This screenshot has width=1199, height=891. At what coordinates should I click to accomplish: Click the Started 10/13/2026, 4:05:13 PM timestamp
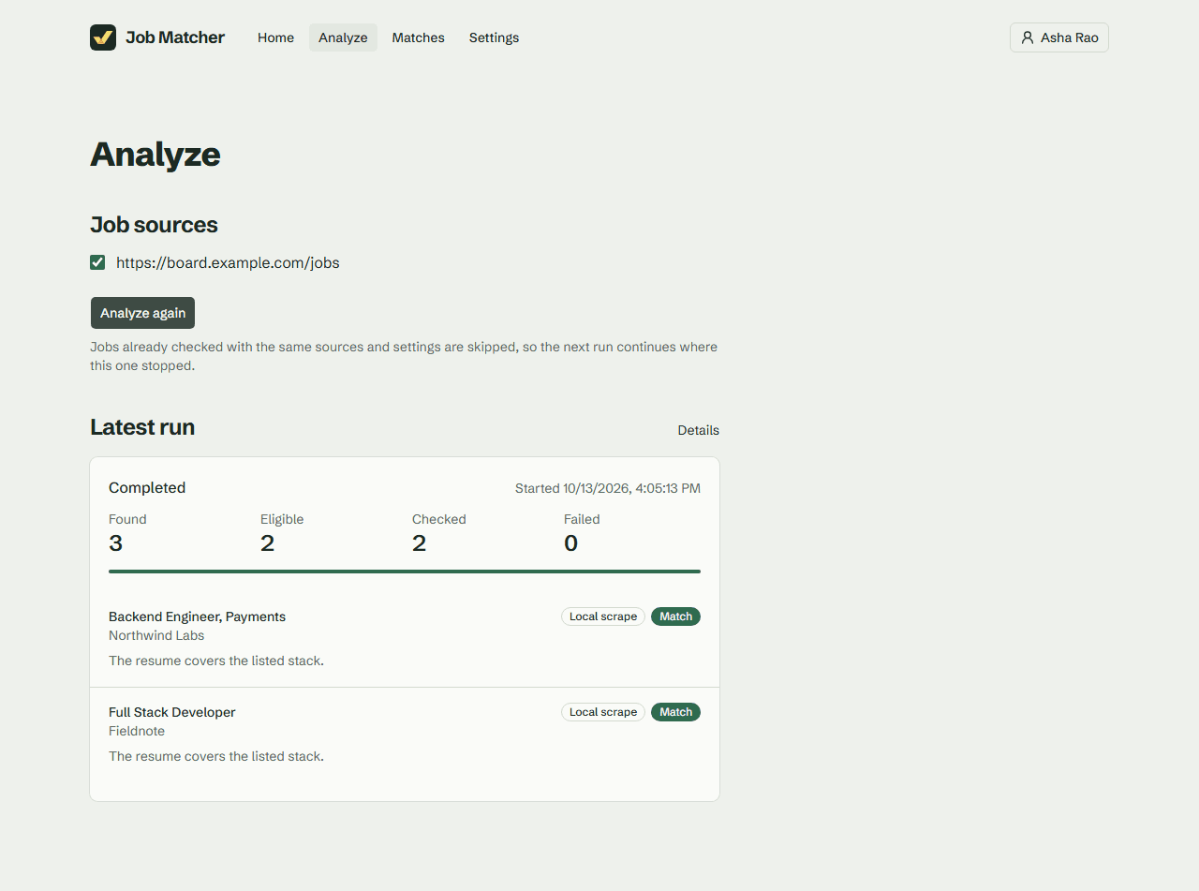click(608, 488)
